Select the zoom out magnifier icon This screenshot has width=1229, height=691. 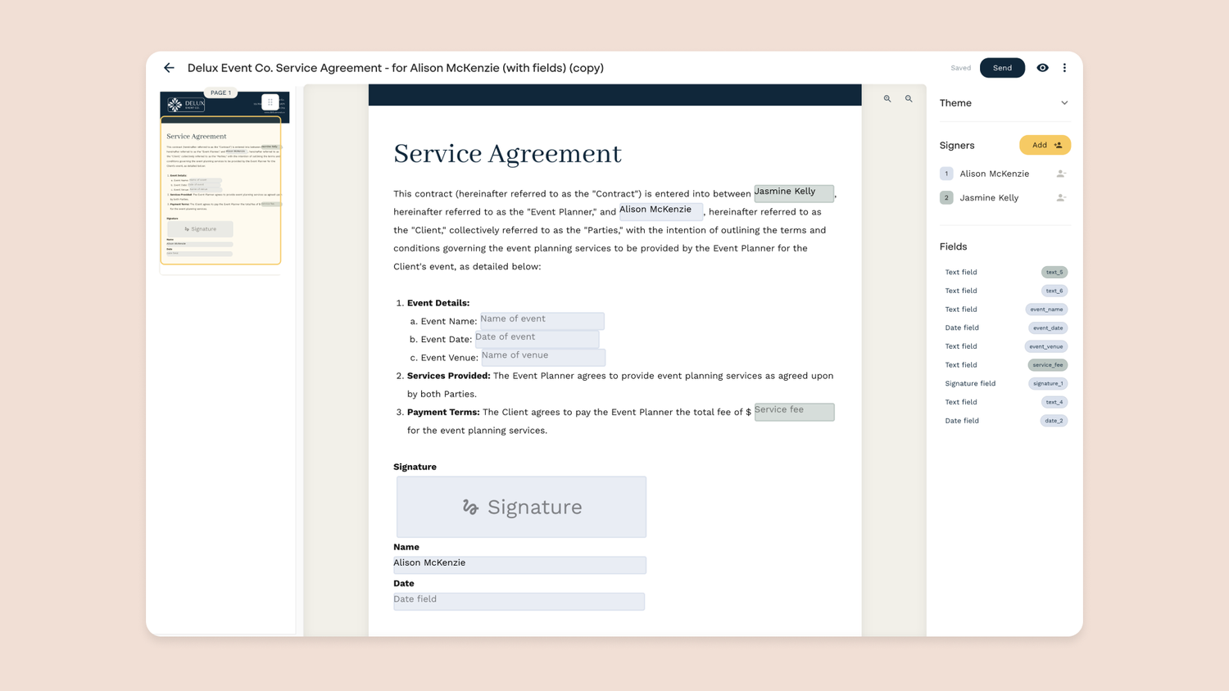point(909,98)
